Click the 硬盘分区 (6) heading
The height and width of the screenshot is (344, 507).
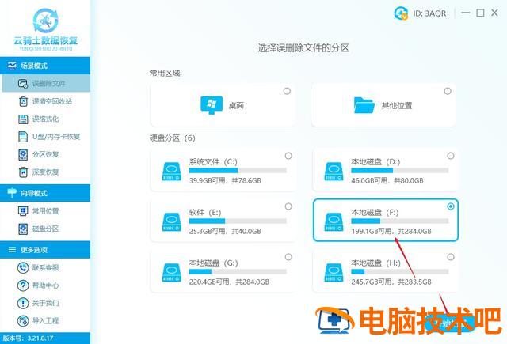[x=173, y=138]
